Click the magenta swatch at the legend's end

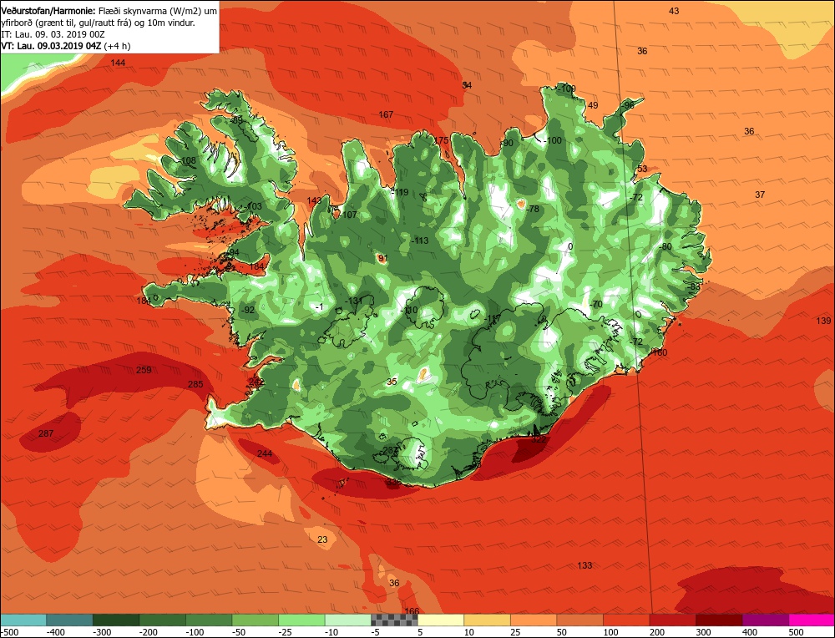point(812,620)
